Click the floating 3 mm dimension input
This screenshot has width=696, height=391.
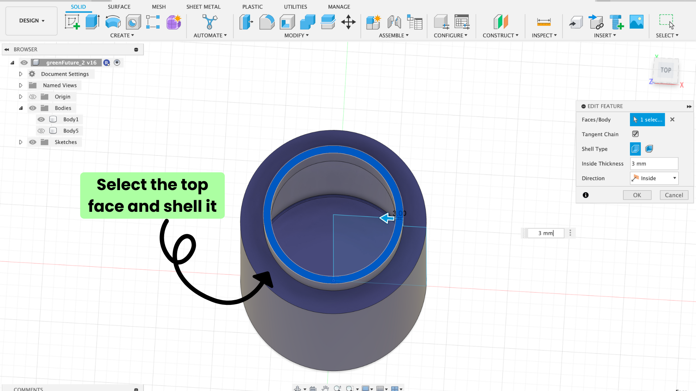tap(546, 233)
